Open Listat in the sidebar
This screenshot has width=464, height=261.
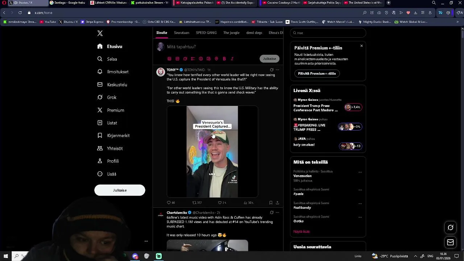(x=107, y=123)
